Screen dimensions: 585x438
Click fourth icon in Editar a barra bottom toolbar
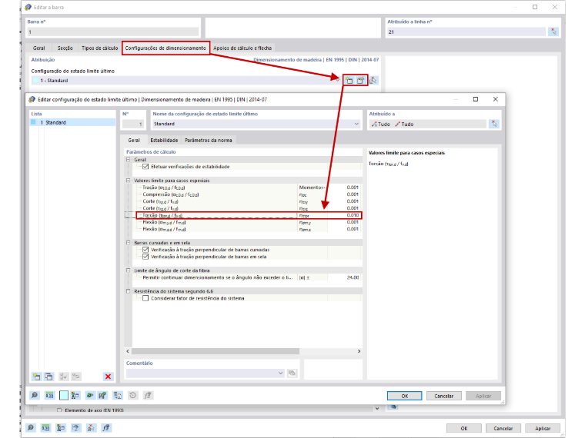(75, 427)
